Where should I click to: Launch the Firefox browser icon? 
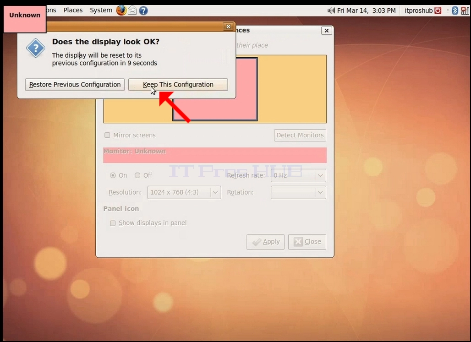121,10
